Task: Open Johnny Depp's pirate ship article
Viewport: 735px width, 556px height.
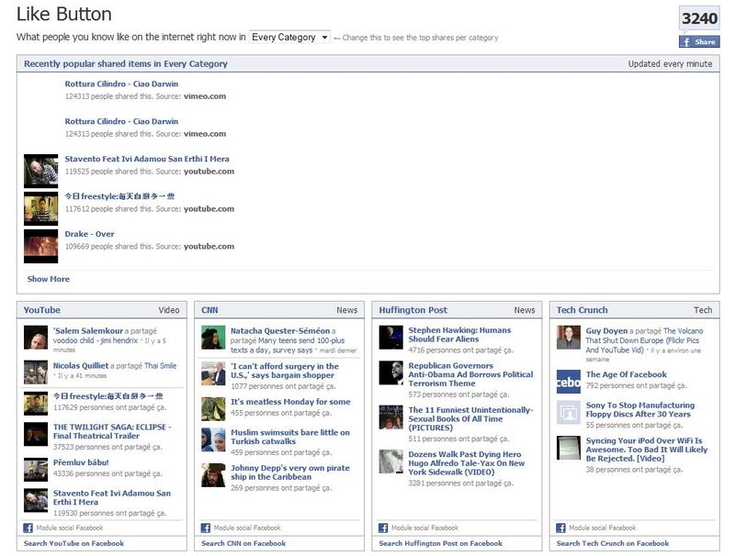Action: (x=290, y=473)
